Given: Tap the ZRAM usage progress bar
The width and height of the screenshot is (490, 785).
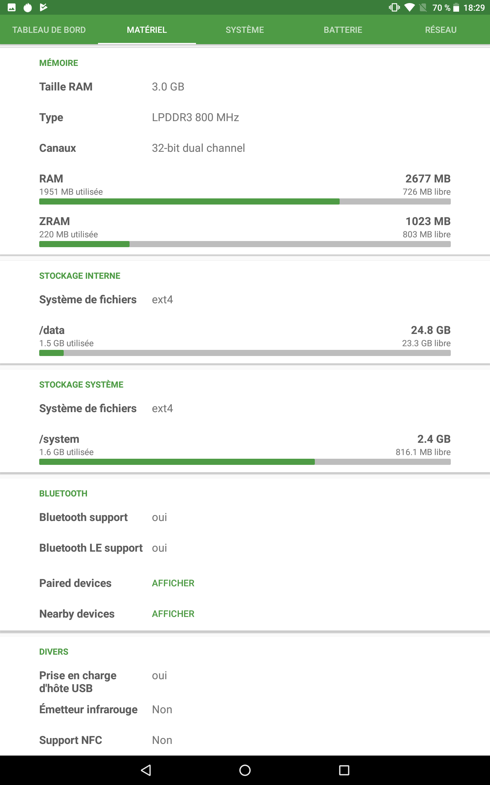Looking at the screenshot, I should click(x=245, y=244).
